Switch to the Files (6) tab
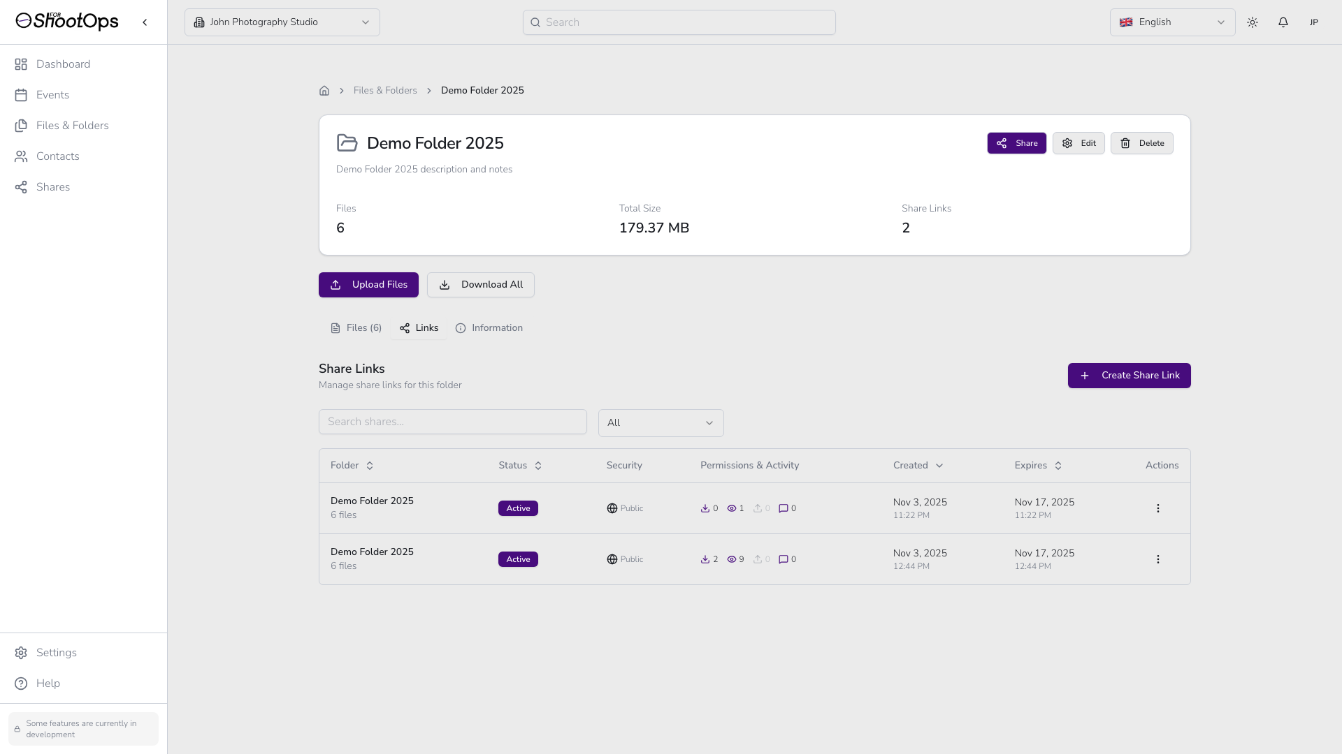 [x=356, y=328]
